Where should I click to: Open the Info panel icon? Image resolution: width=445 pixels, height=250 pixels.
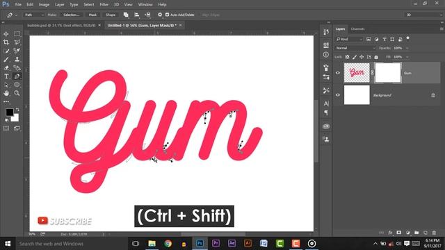tap(326, 54)
